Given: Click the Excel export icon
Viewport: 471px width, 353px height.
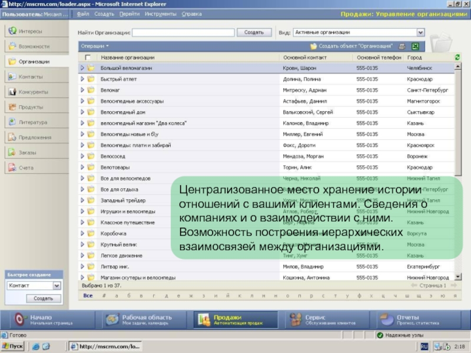Looking at the screenshot, I should [416, 46].
